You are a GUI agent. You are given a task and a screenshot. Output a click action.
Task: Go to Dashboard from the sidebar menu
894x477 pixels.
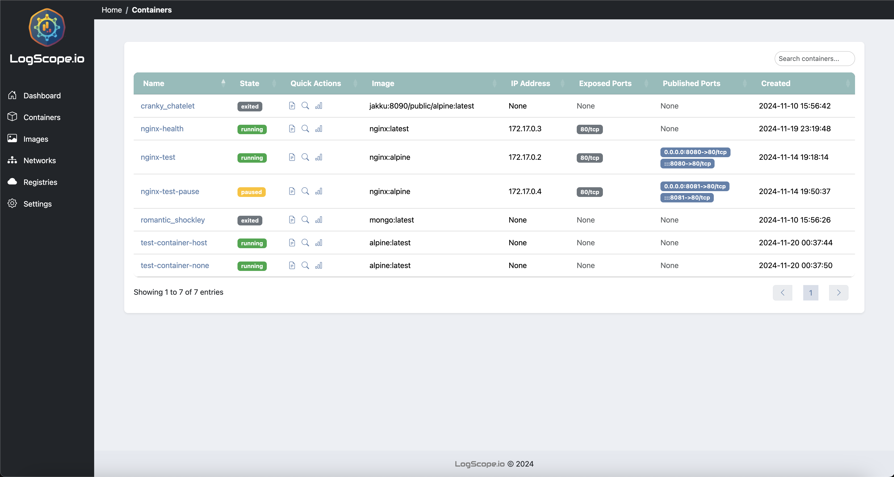(x=43, y=95)
